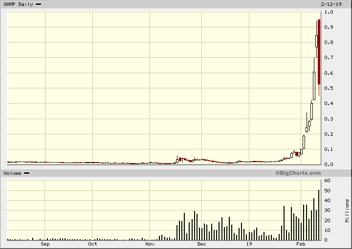The width and height of the screenshot is (352, 249).
Task: Click the 0.2 price axis label
Action: [329, 134]
